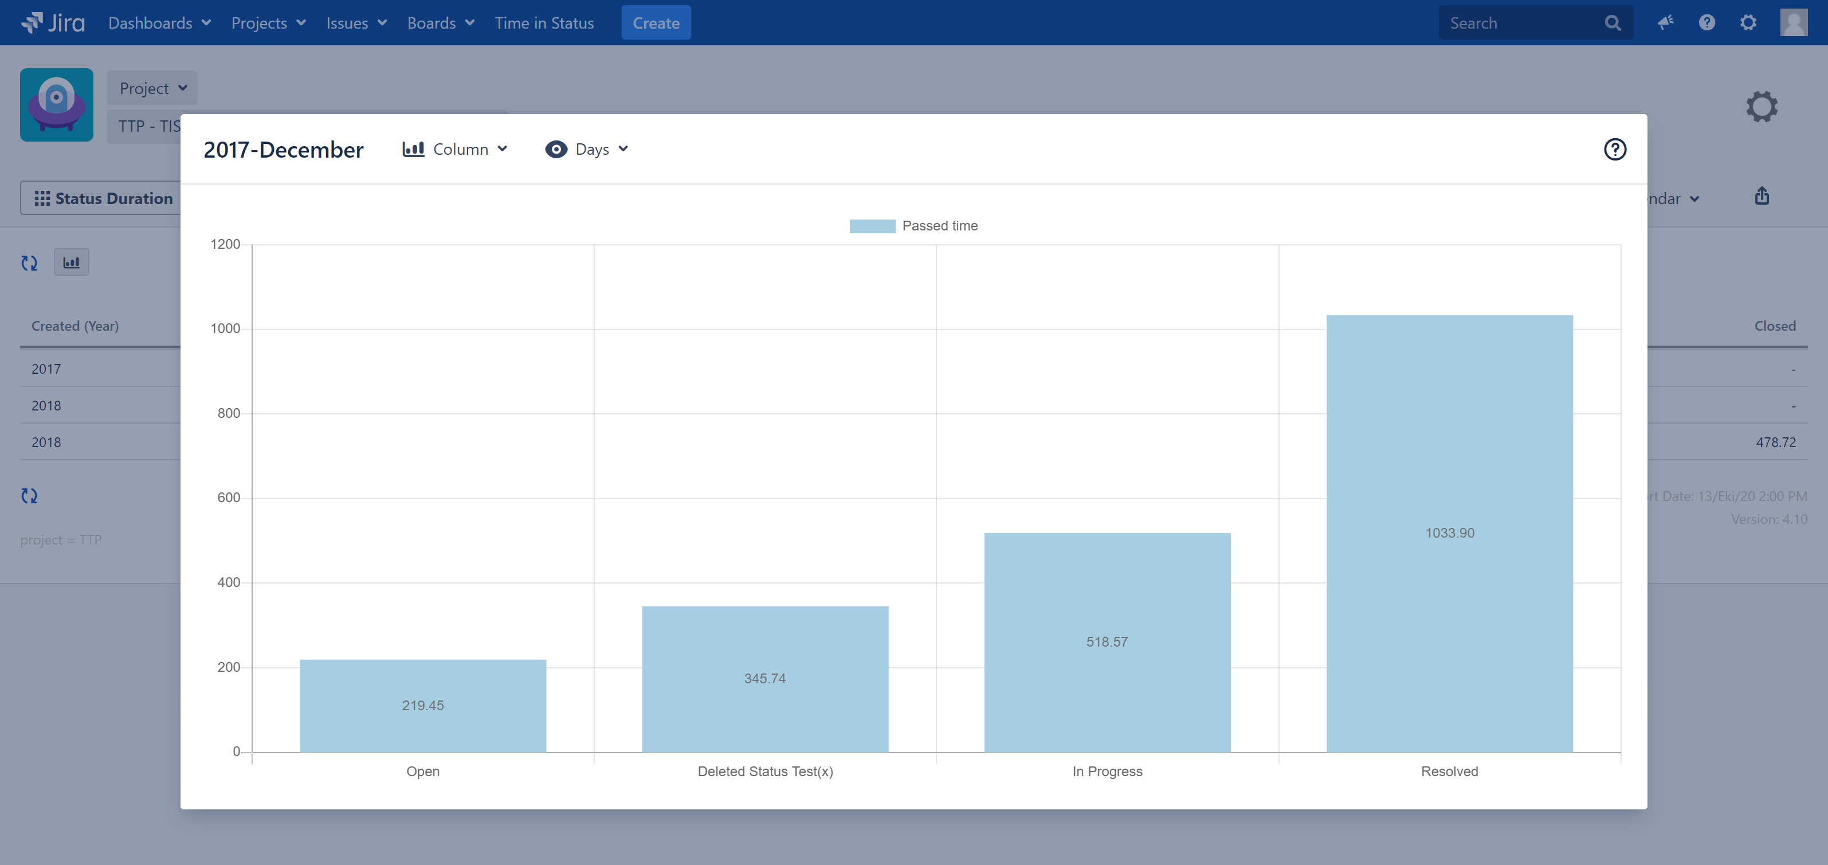Select the Status Duration report button

(x=104, y=198)
